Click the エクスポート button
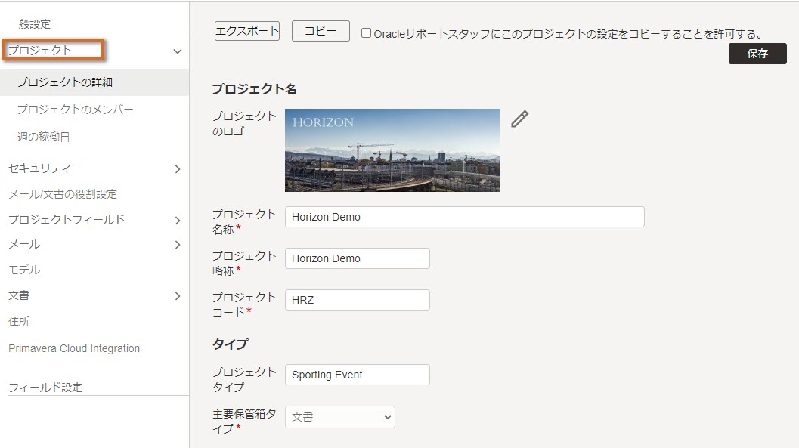The image size is (799, 448). click(247, 31)
